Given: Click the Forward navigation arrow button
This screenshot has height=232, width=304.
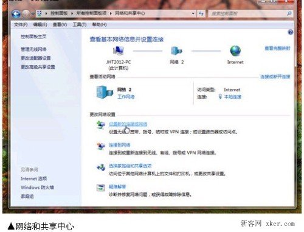Looking at the screenshot, I should point(26,13).
